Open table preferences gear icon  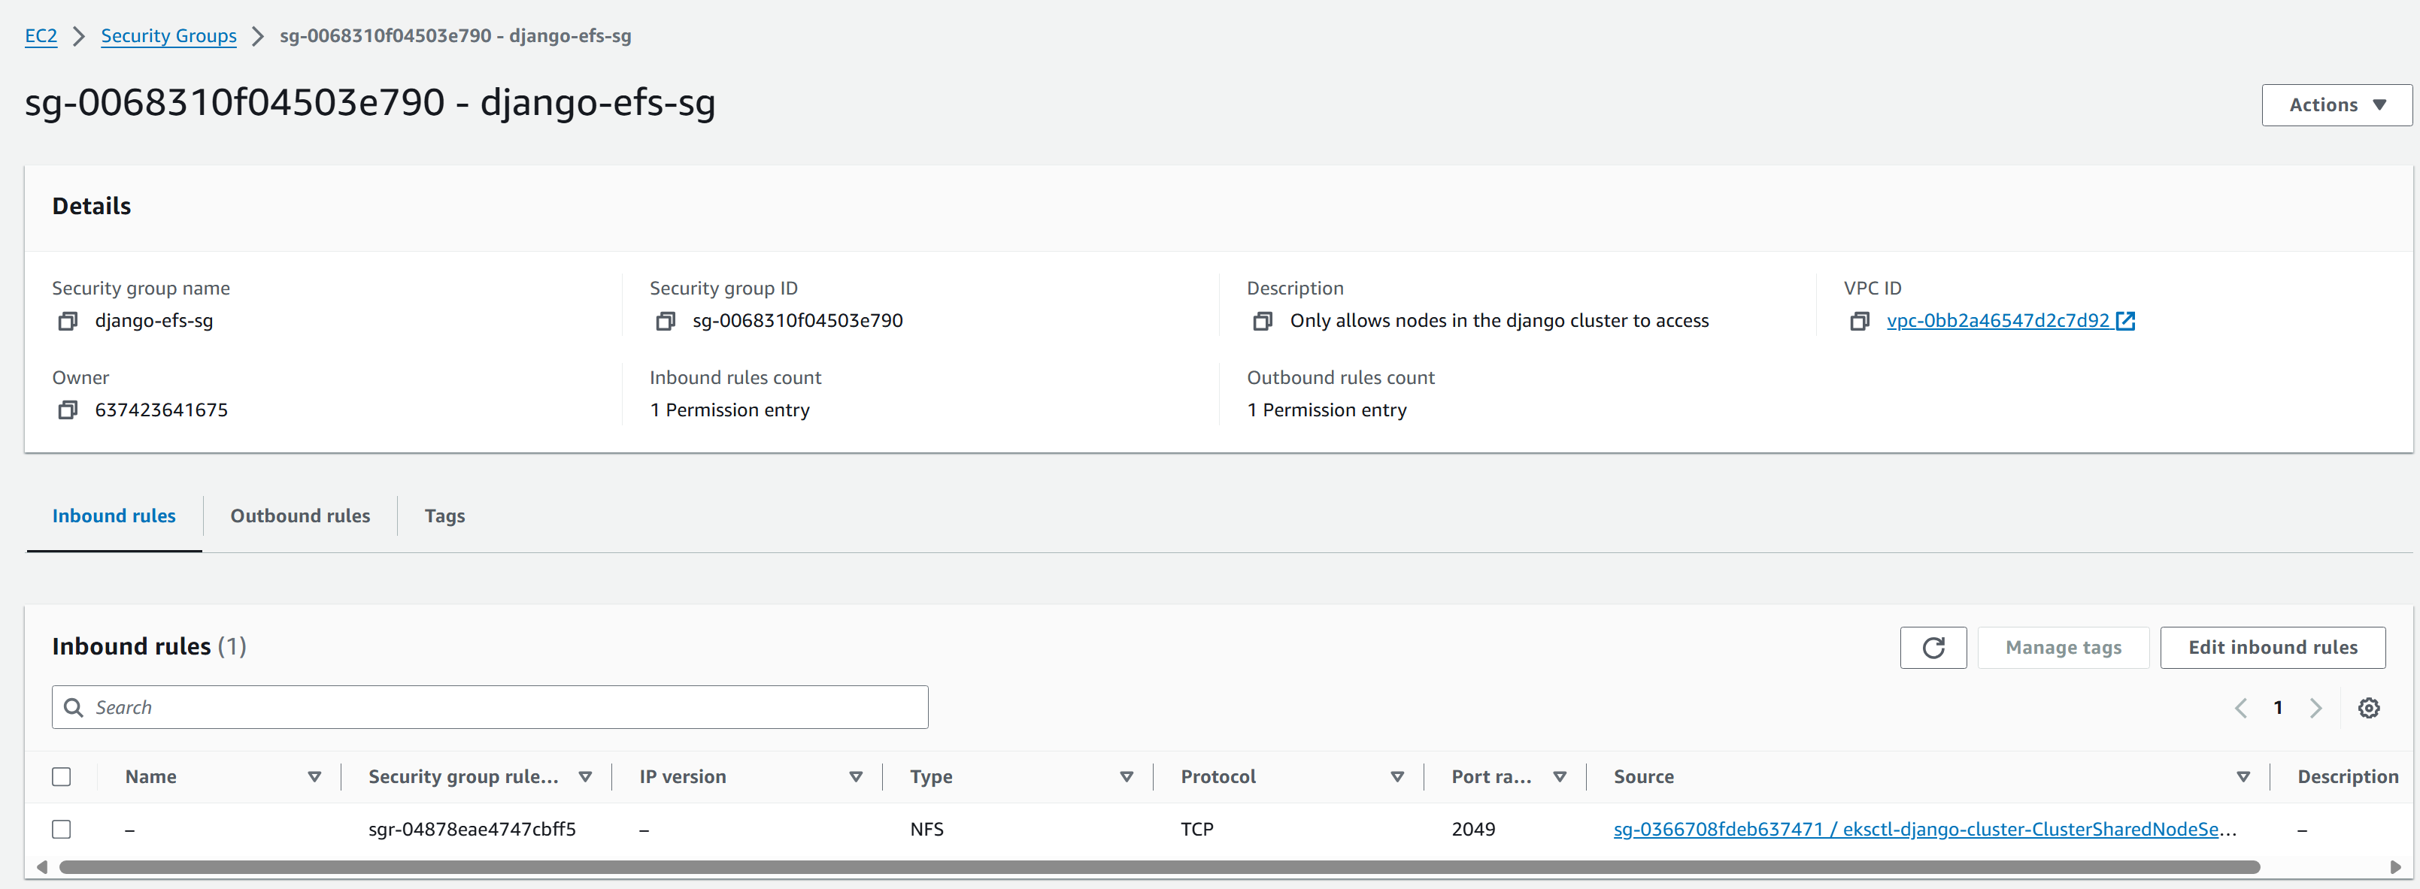point(2368,708)
